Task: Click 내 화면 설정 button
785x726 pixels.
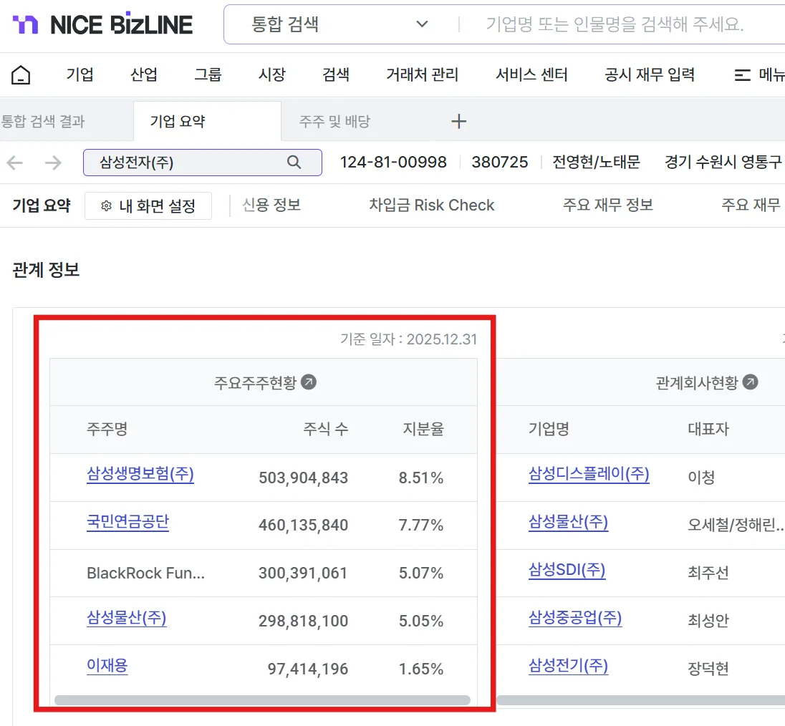Action: [x=148, y=206]
